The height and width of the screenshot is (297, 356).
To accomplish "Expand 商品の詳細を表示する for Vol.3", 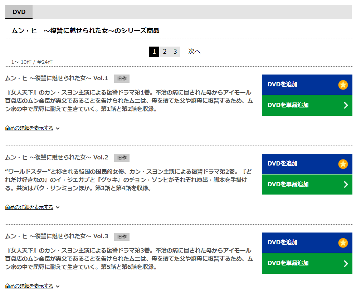I will pyautogui.click(x=29, y=286).
